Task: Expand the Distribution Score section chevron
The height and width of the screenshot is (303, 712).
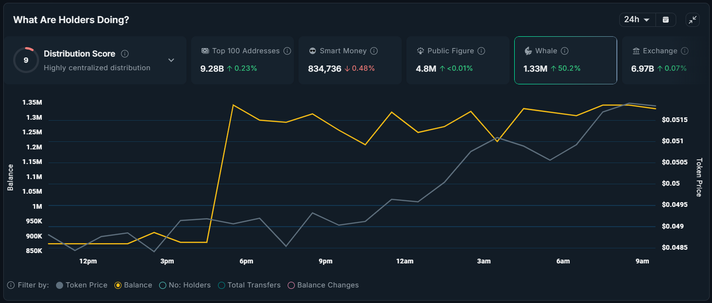Action: [170, 60]
